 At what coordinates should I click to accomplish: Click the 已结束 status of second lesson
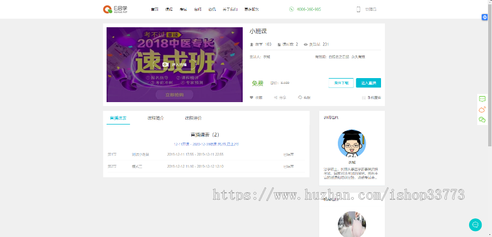(x=289, y=167)
